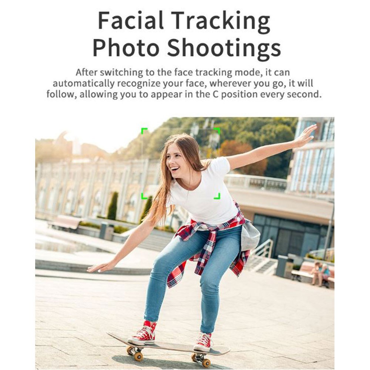Screen dimensions: 370x370
Task: Click the woman's lowered hand
Action: pos(100,268)
